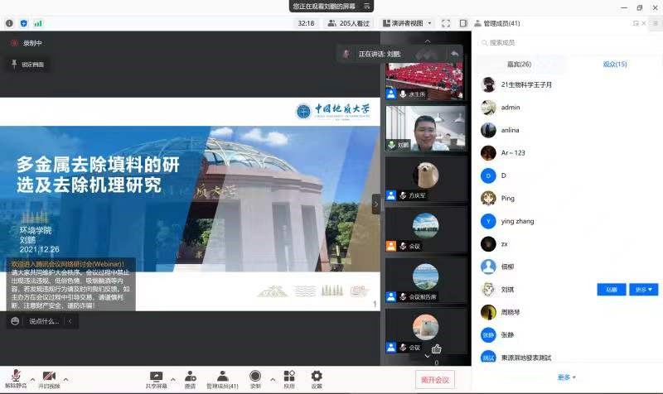
Task: Open the 应用 apps icon
Action: pyautogui.click(x=289, y=377)
